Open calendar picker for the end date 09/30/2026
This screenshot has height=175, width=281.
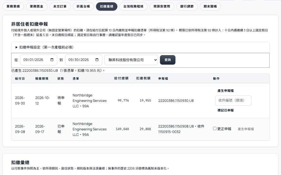[97, 60]
